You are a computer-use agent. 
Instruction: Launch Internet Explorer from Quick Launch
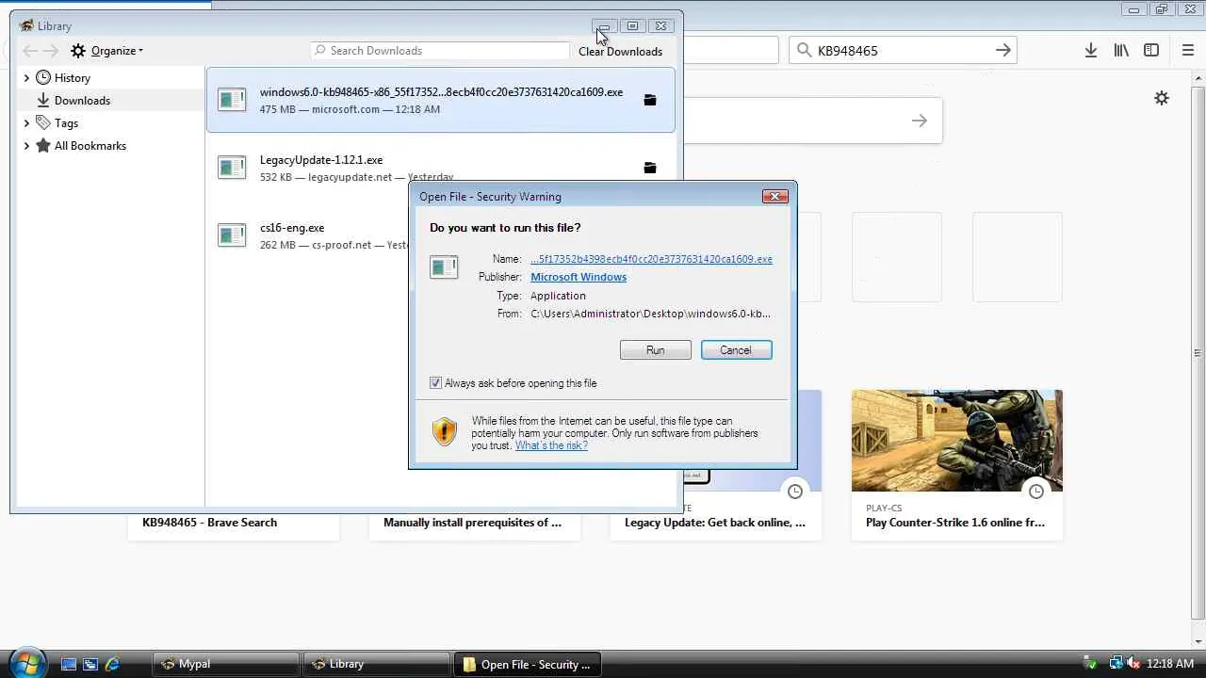[112, 664]
